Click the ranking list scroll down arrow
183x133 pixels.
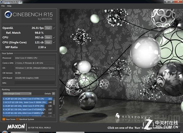54,115
